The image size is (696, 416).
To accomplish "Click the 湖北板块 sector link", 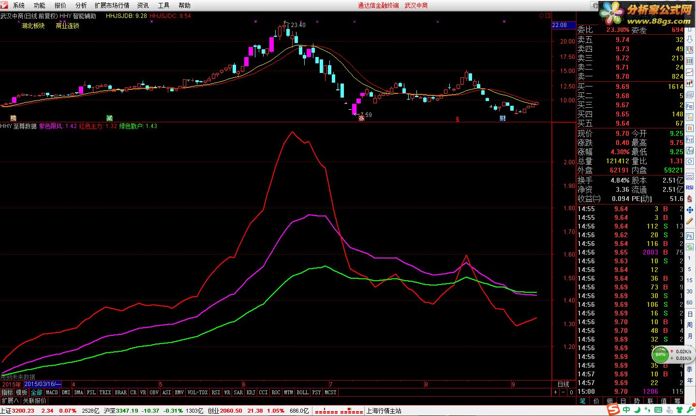I will coord(33,26).
